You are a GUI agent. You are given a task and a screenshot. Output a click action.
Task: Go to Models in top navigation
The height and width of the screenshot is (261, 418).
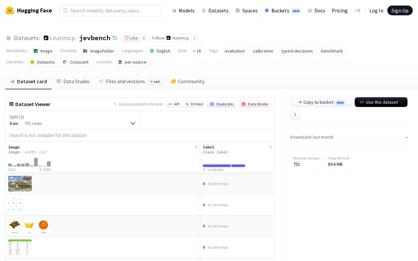coord(183,10)
